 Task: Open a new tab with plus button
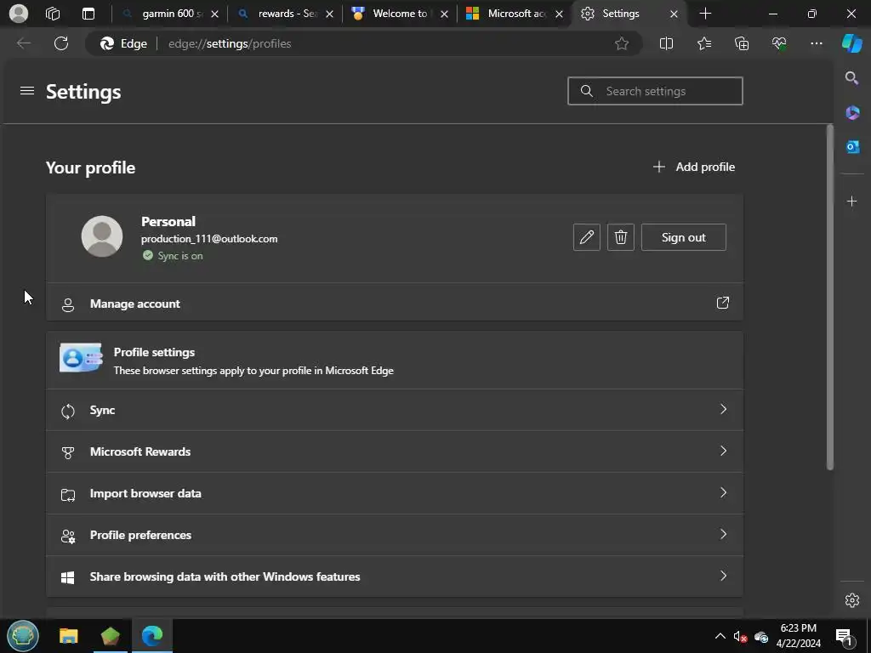pyautogui.click(x=705, y=14)
